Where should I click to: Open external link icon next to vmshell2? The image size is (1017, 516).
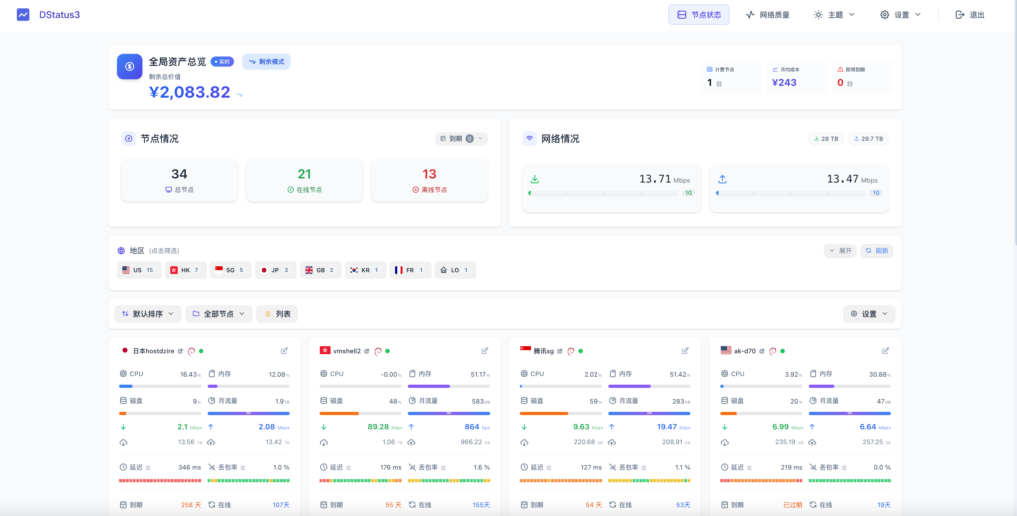pyautogui.click(x=367, y=351)
